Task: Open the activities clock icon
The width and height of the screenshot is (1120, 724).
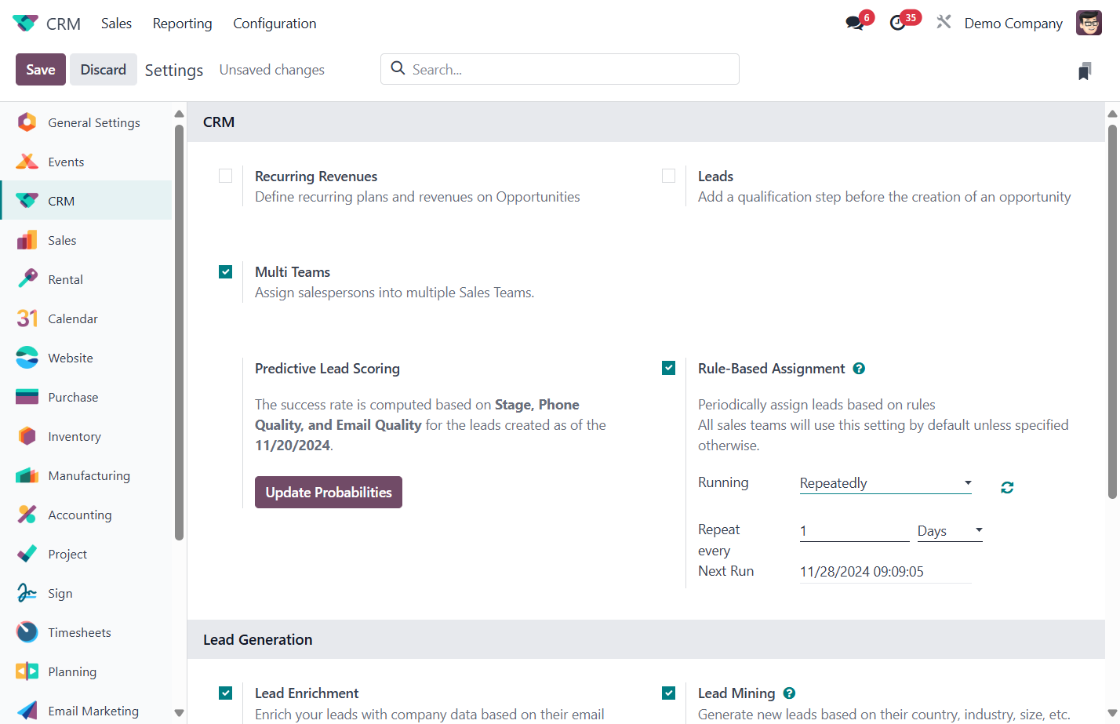Action: (898, 23)
